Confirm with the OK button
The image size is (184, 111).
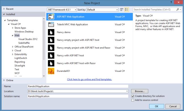(157, 106)
